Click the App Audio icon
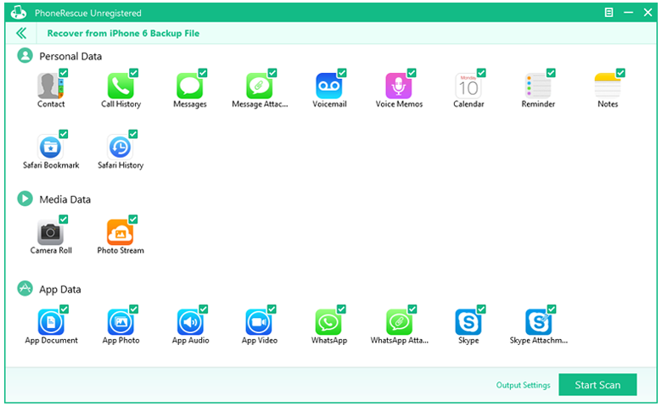 tap(190, 322)
